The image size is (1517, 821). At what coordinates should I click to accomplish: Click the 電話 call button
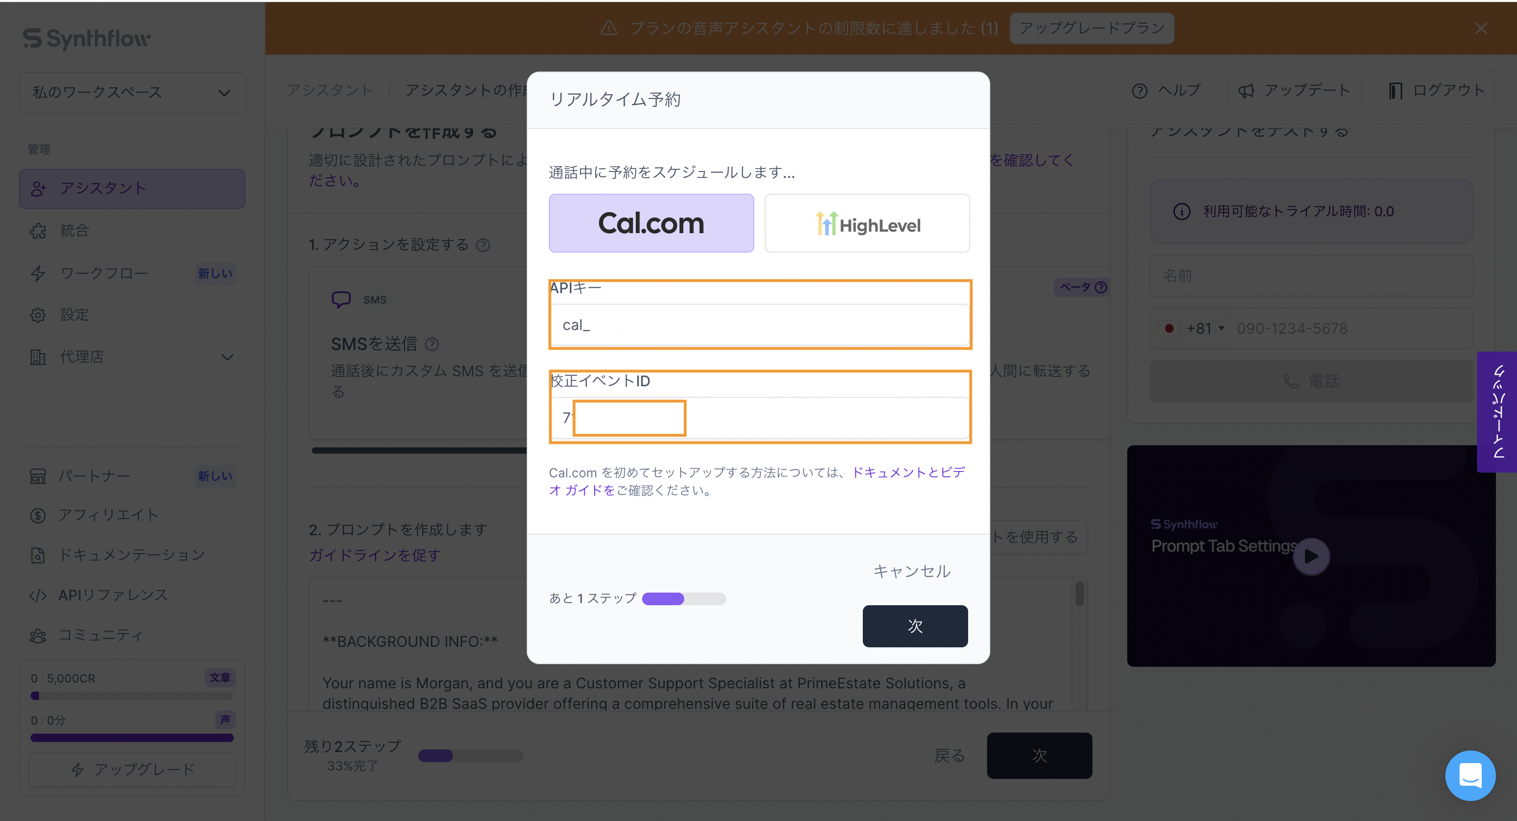tap(1312, 382)
